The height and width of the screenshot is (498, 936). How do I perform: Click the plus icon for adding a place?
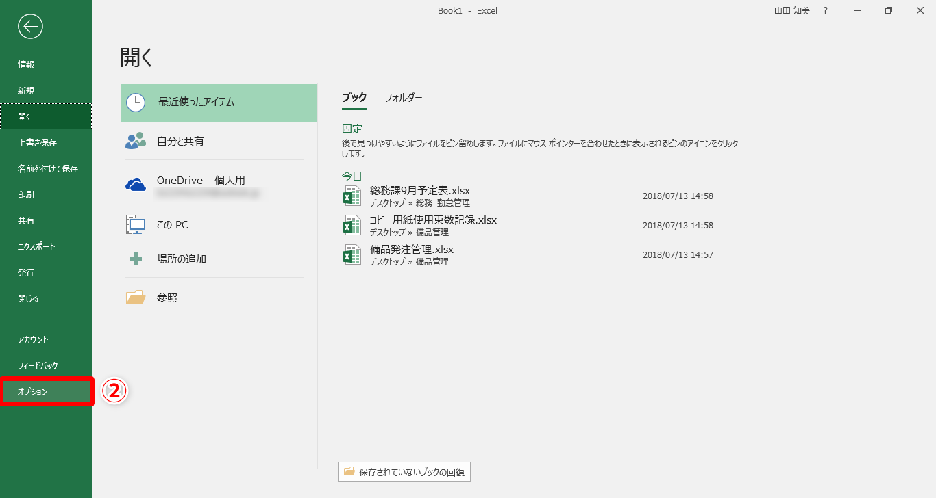tap(136, 259)
